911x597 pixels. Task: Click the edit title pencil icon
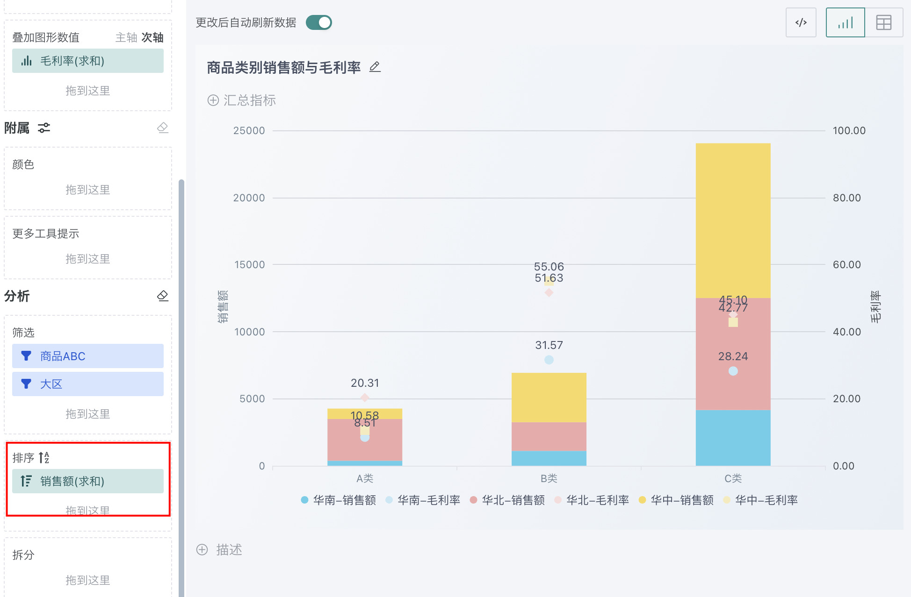375,67
